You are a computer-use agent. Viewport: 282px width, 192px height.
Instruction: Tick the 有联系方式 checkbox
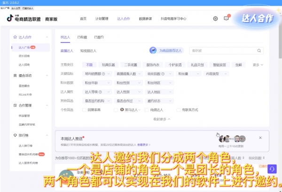coord(178,110)
